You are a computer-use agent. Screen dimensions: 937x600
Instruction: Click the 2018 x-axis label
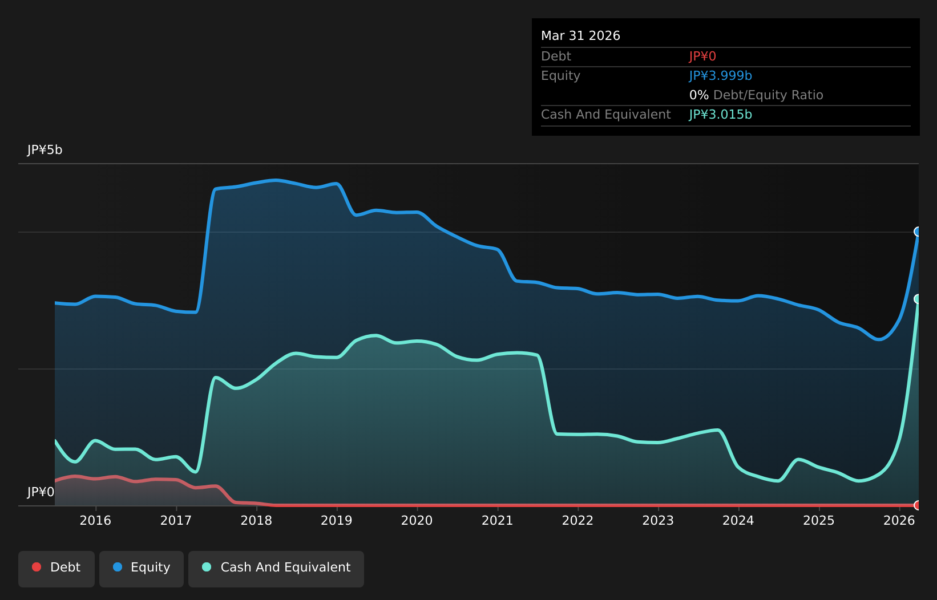point(256,520)
